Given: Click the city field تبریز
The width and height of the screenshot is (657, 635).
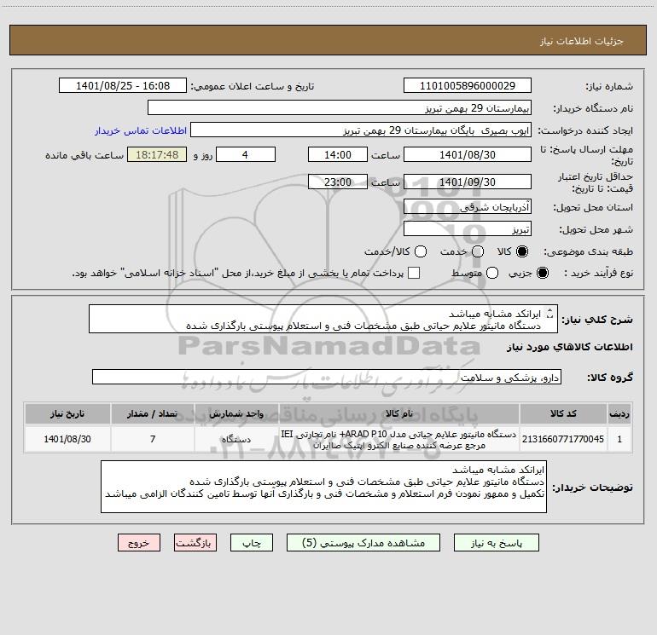Looking at the screenshot, I should pos(468,228).
